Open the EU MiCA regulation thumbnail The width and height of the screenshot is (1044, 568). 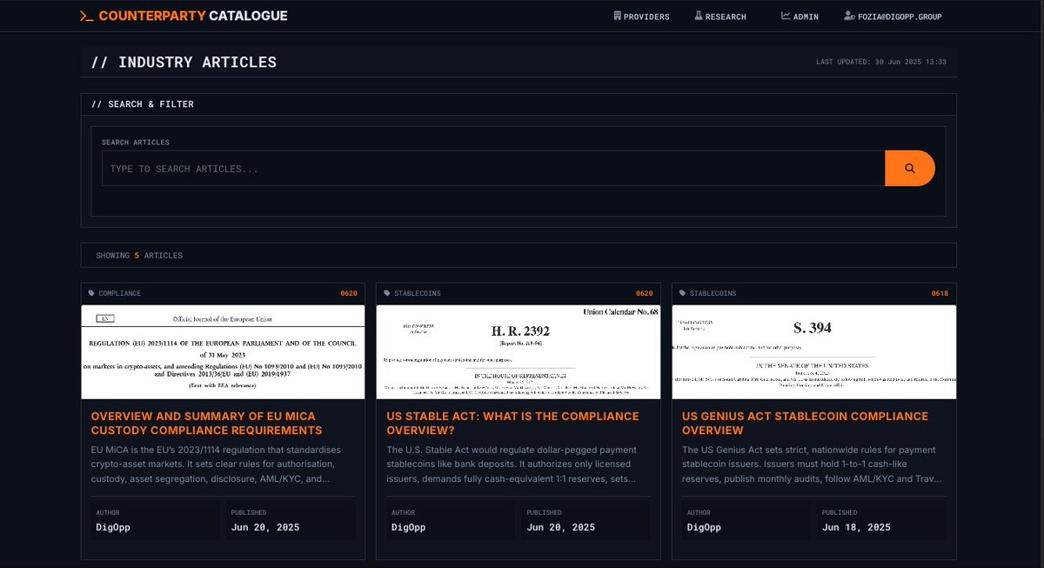coord(223,352)
